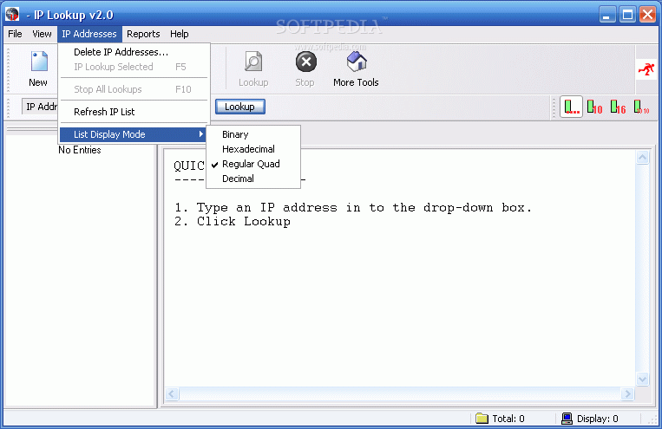Viewport: 662px width, 429px height.
Task: Click the No Entries list text
Action: coord(80,150)
